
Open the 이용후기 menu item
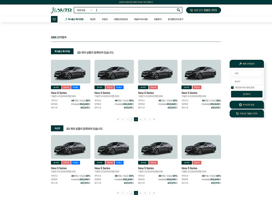click(x=158, y=19)
